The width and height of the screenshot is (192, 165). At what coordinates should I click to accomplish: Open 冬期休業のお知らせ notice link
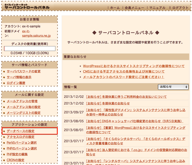[108, 104]
